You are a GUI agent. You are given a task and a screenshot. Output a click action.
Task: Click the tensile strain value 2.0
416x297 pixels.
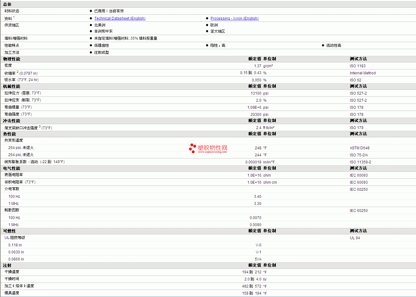(259, 100)
